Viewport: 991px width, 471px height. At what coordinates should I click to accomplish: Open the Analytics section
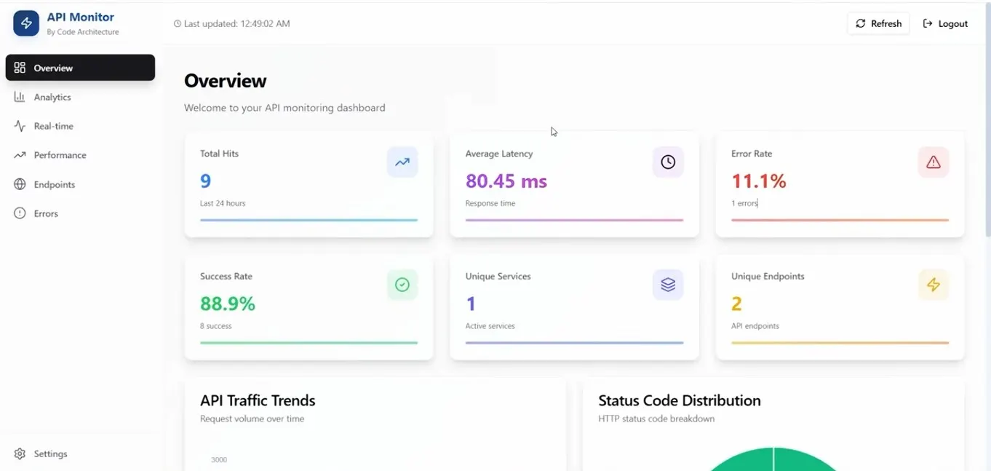80,97
